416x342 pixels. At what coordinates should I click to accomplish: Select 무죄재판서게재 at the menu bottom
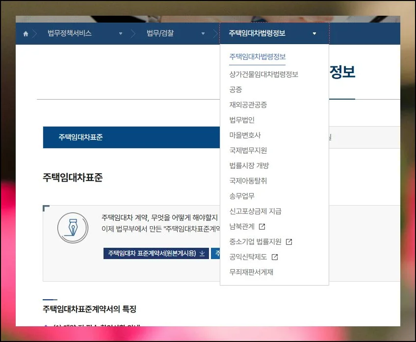(251, 272)
